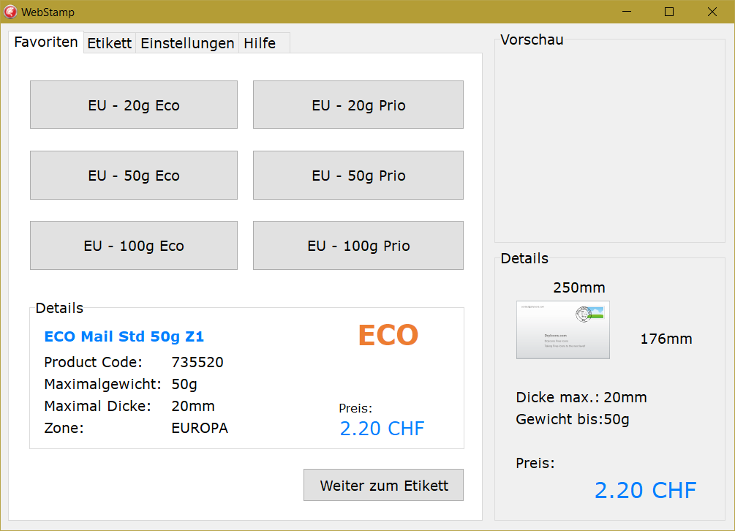Image resolution: width=735 pixels, height=531 pixels.
Task: Click the orange ECO label
Action: pos(388,336)
